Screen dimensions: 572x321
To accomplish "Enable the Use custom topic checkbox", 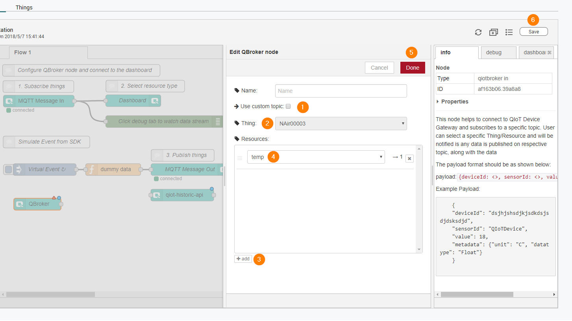I will coord(288,106).
